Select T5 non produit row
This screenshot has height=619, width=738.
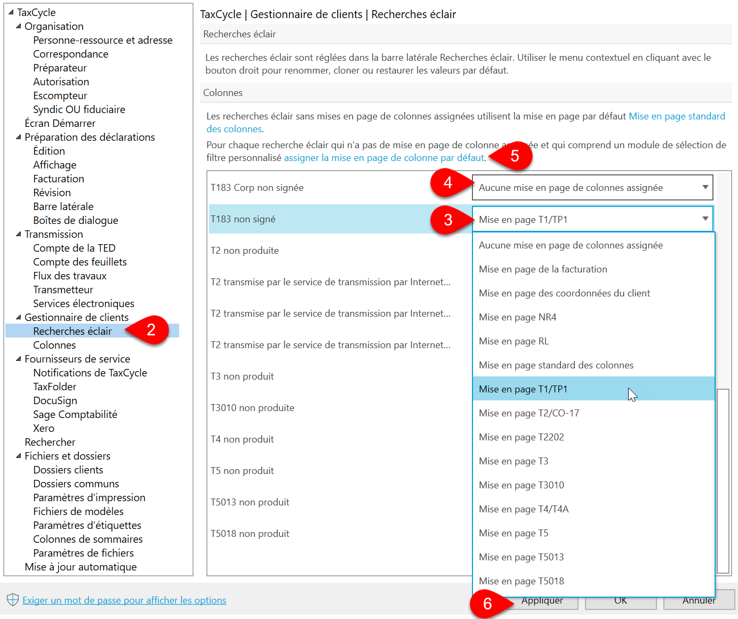[339, 470]
